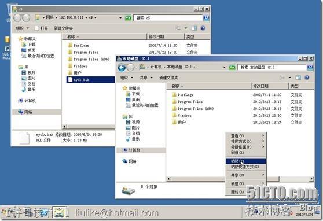
Task: Expand the 查看 submenu in the context menu
Action: 246,135
